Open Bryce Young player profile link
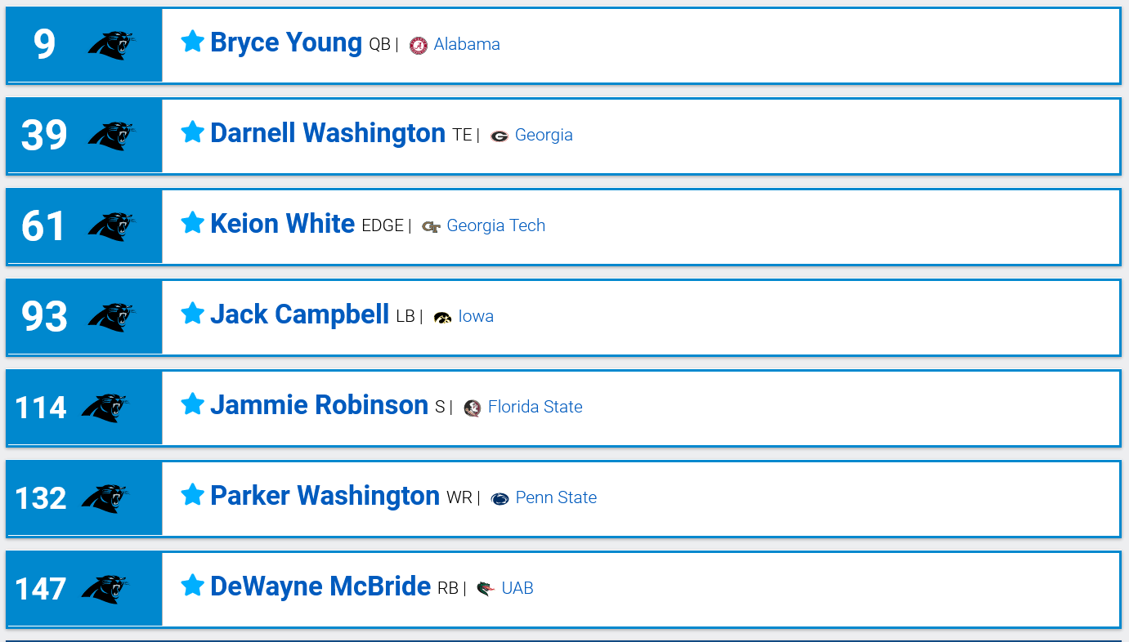 tap(286, 42)
